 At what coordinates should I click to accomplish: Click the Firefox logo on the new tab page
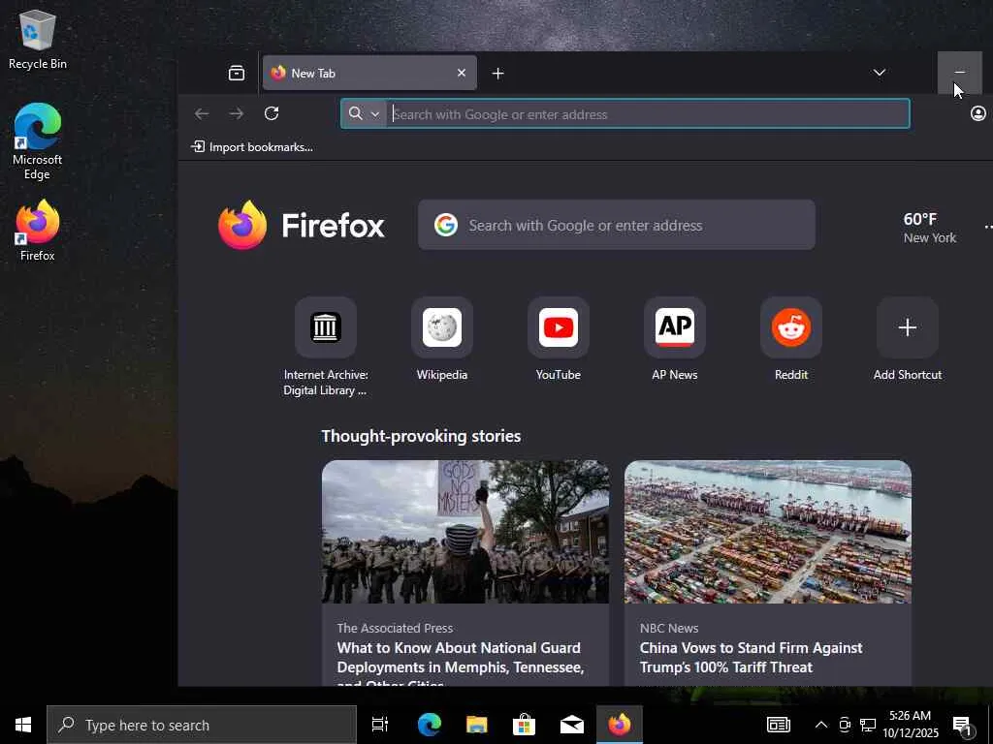pos(301,225)
